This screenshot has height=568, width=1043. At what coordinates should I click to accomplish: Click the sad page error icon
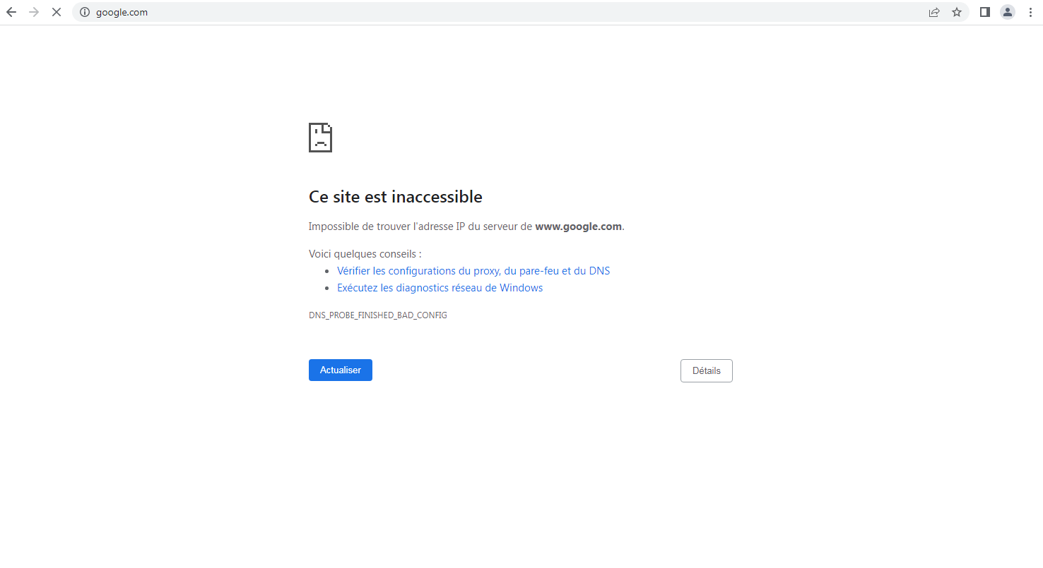pos(320,138)
